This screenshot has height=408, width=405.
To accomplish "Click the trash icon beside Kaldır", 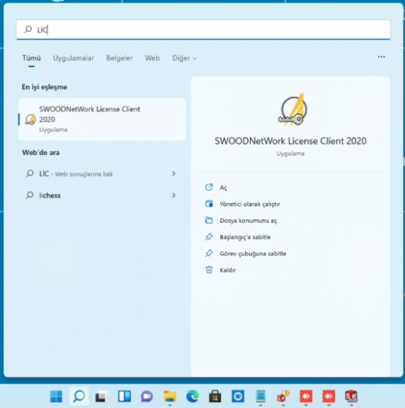I will [209, 270].
